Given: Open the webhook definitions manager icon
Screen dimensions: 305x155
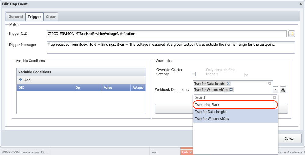Looking at the screenshot, I should [x=283, y=90].
